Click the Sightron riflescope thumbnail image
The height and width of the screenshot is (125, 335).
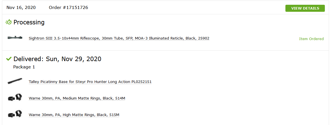click(x=15, y=38)
